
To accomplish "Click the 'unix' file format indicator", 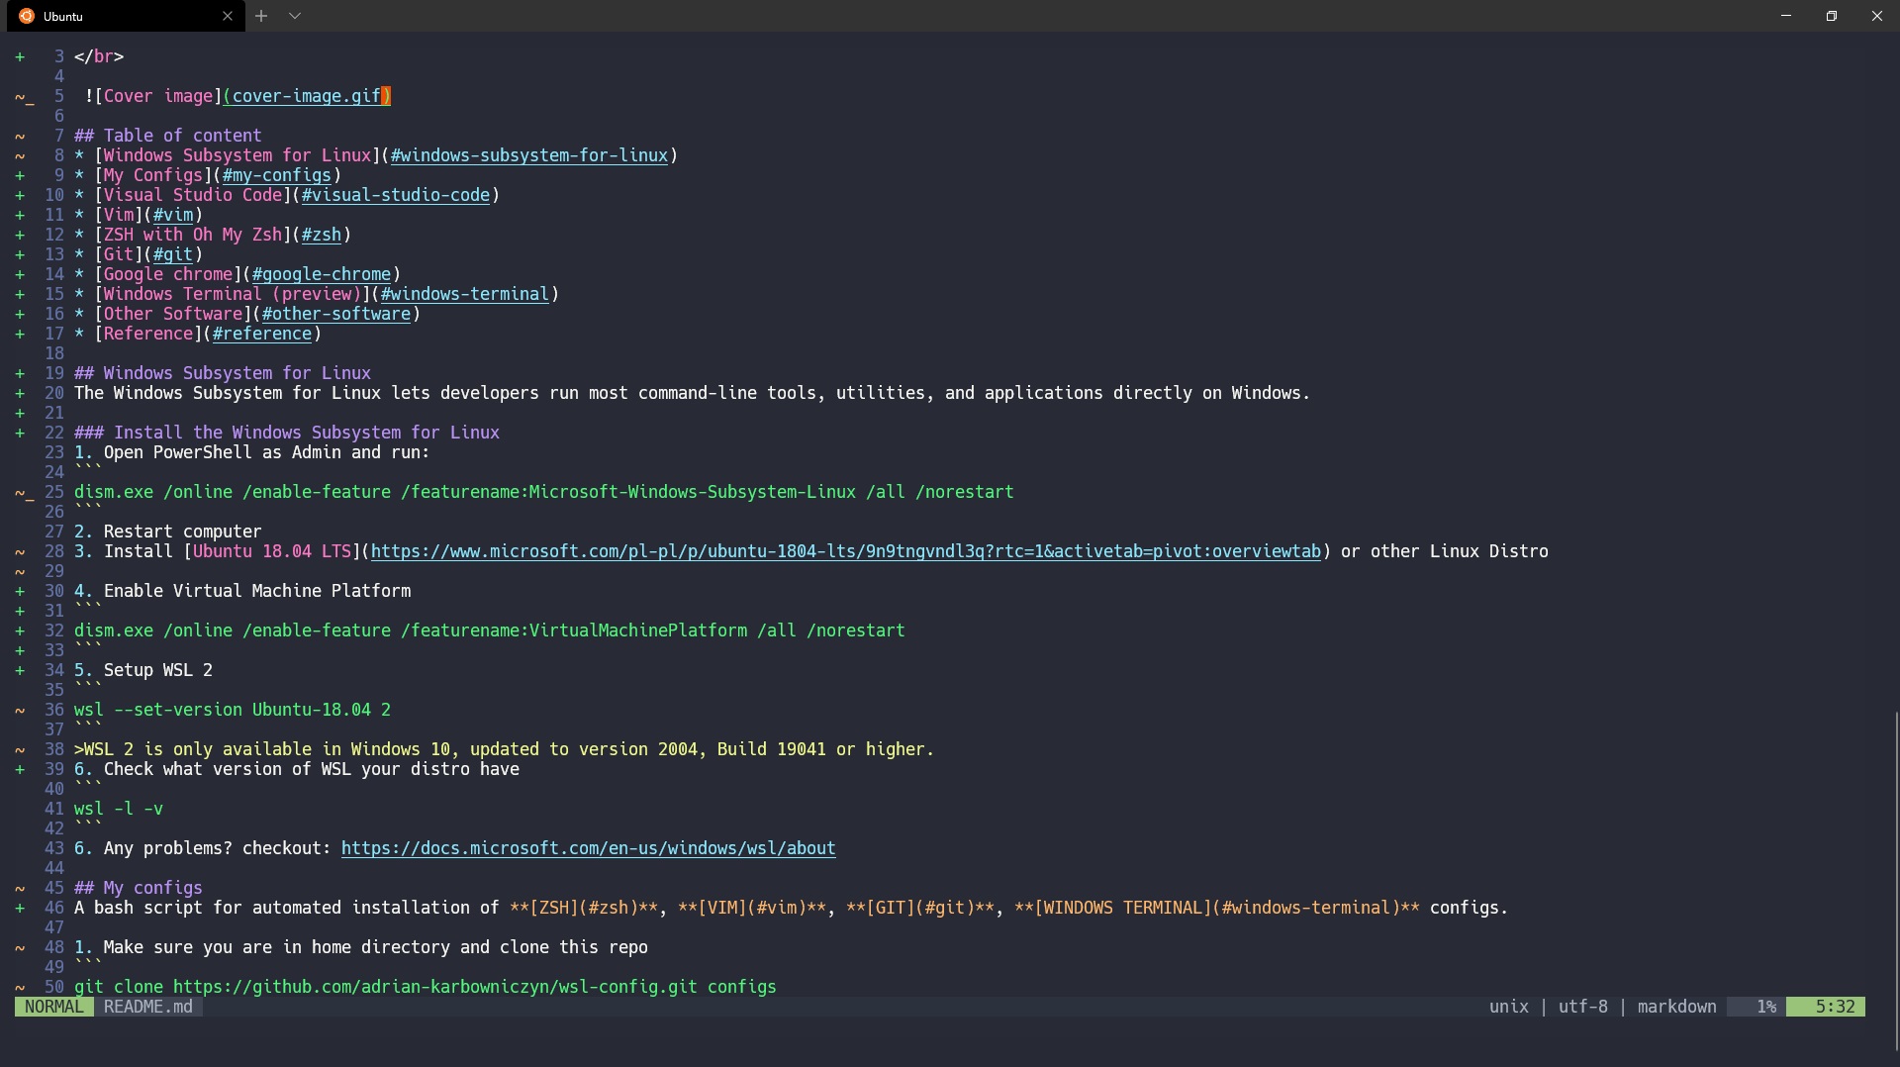I will click(x=1509, y=1007).
